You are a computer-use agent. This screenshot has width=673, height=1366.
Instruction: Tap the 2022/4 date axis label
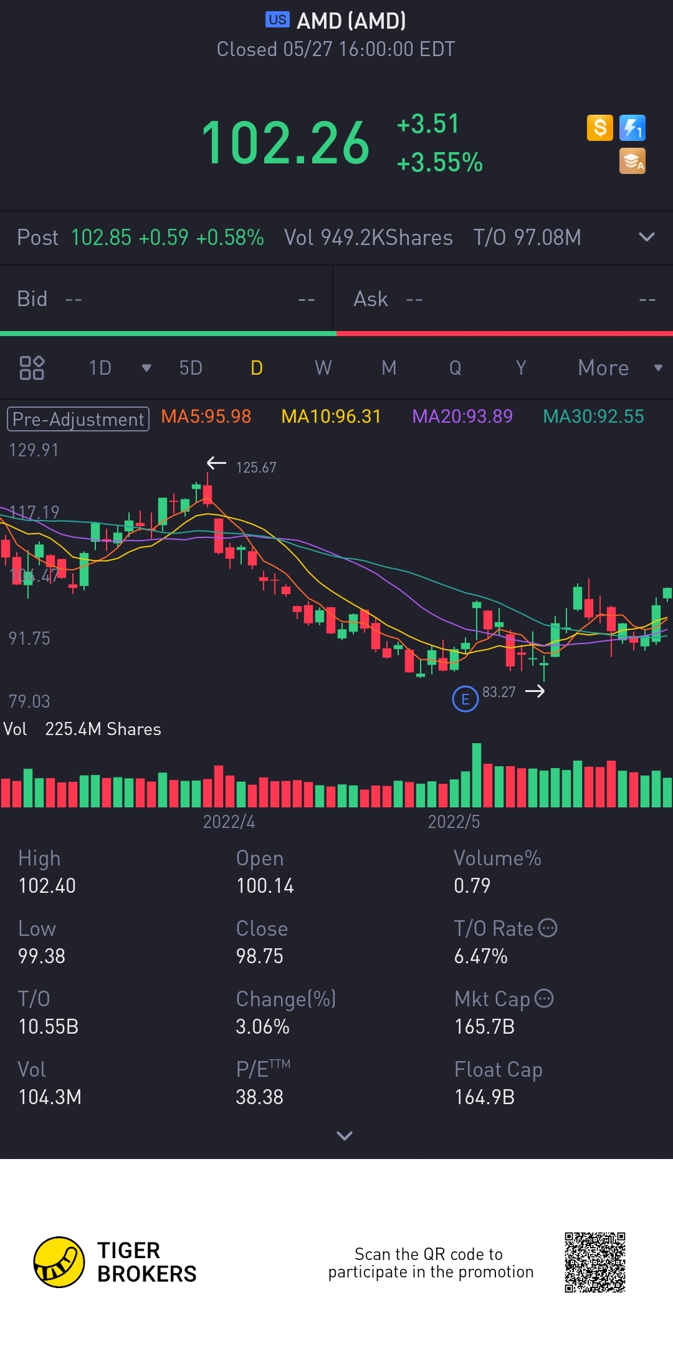[229, 822]
